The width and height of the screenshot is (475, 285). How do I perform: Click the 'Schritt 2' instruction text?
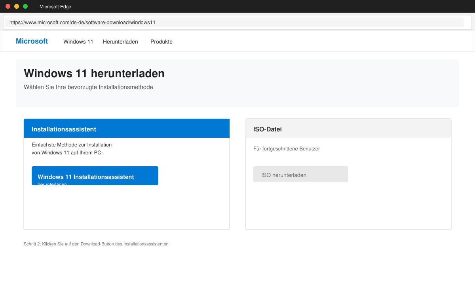pos(96,244)
